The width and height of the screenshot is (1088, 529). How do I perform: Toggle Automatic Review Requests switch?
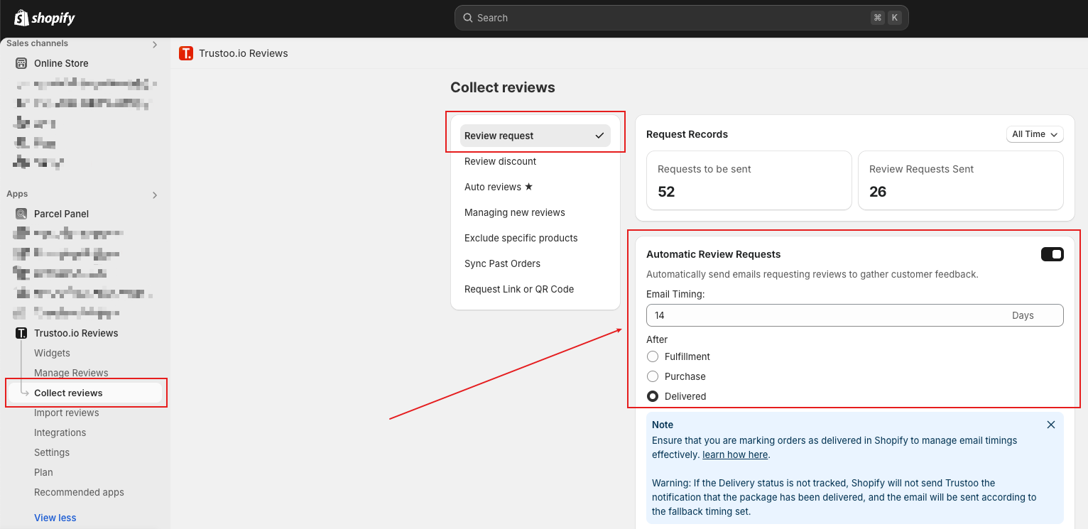tap(1052, 254)
